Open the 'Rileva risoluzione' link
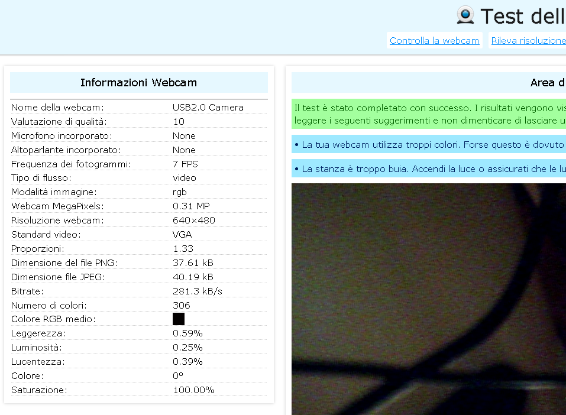Screen dimensions: 566x415 point(529,40)
